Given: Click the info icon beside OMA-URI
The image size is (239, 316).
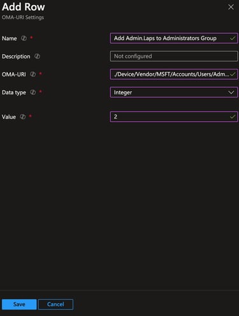Looking at the screenshot, I should tap(33, 74).
